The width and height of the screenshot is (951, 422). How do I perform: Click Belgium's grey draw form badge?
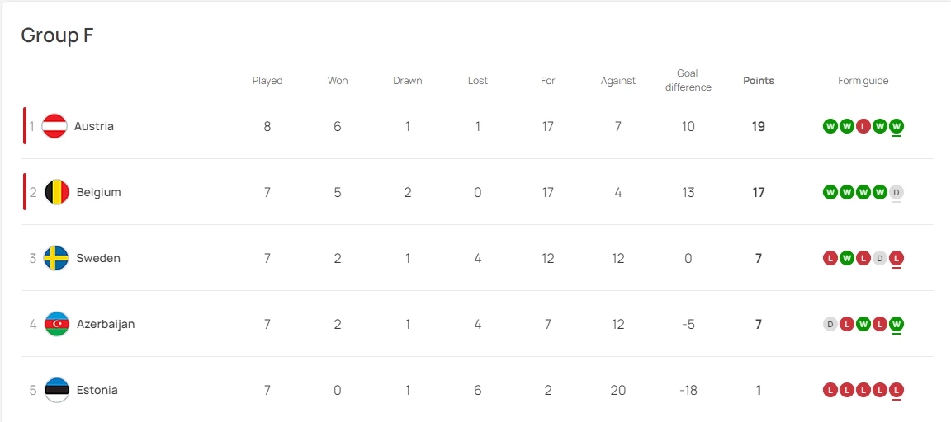click(x=897, y=192)
